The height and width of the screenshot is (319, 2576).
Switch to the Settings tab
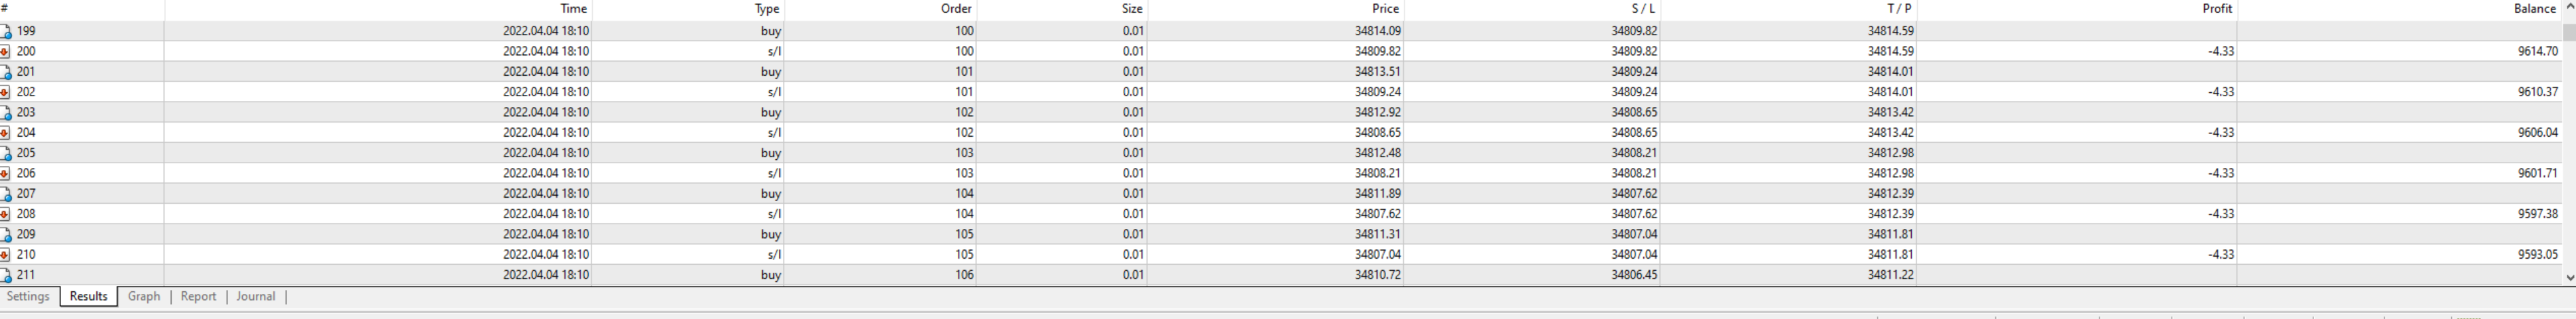[x=28, y=296]
